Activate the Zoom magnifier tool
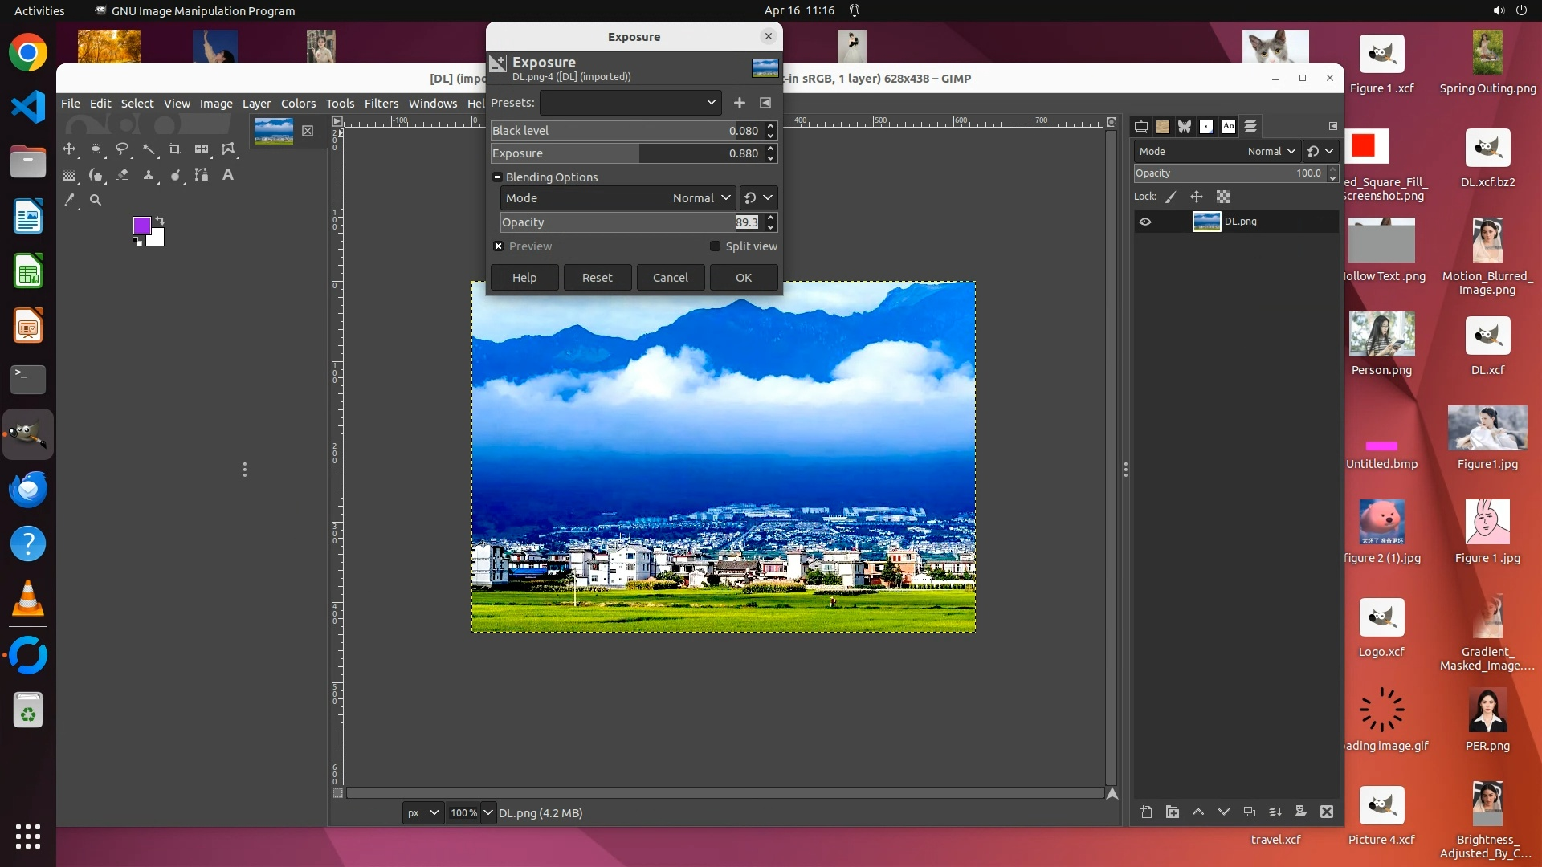The image size is (1542, 867). pos(96,201)
